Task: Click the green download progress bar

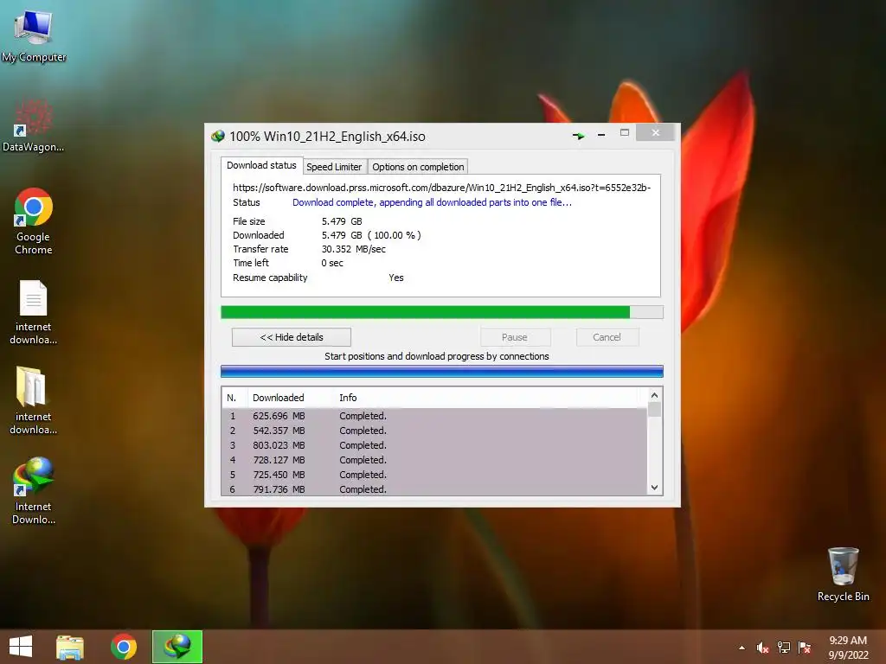Action: (x=442, y=312)
